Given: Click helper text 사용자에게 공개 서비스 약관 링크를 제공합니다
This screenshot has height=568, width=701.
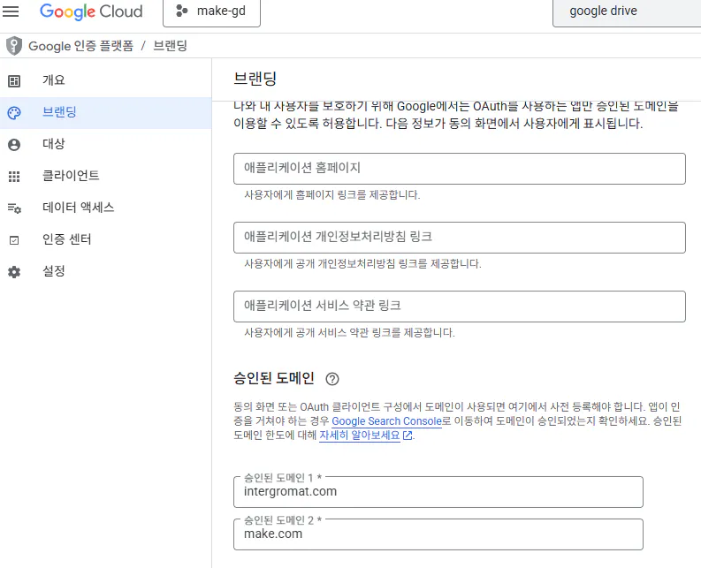Looking at the screenshot, I should click(349, 332).
